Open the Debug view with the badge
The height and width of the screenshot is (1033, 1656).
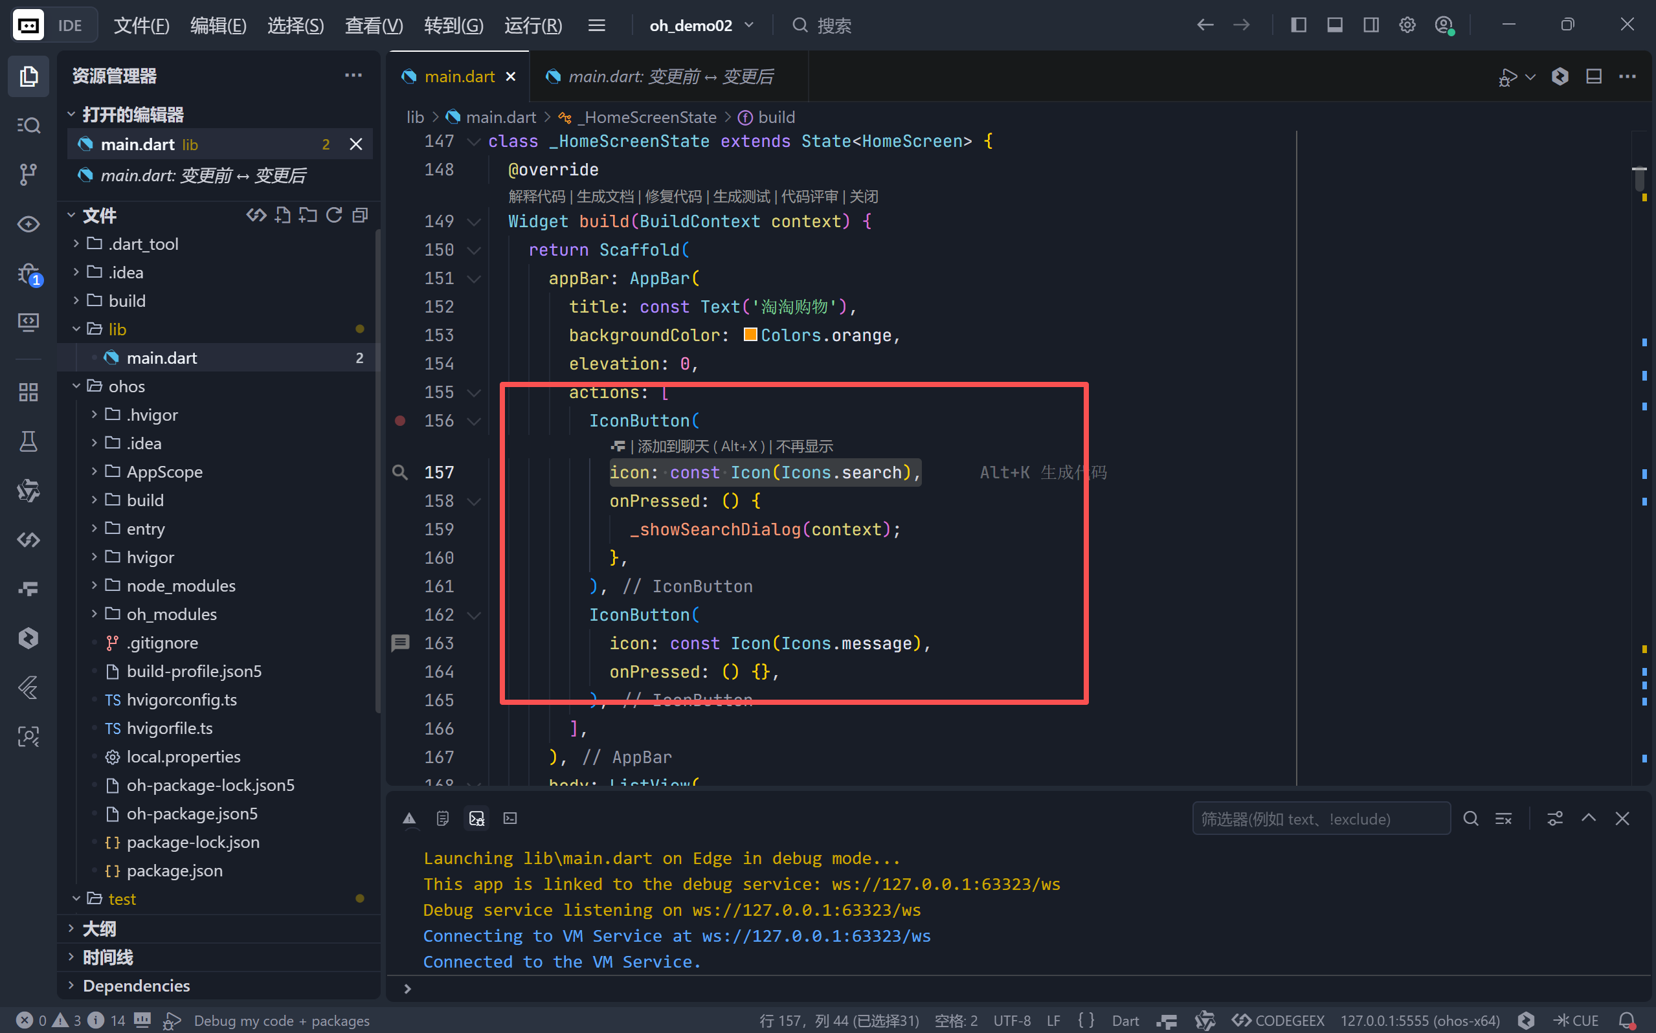tap(28, 274)
